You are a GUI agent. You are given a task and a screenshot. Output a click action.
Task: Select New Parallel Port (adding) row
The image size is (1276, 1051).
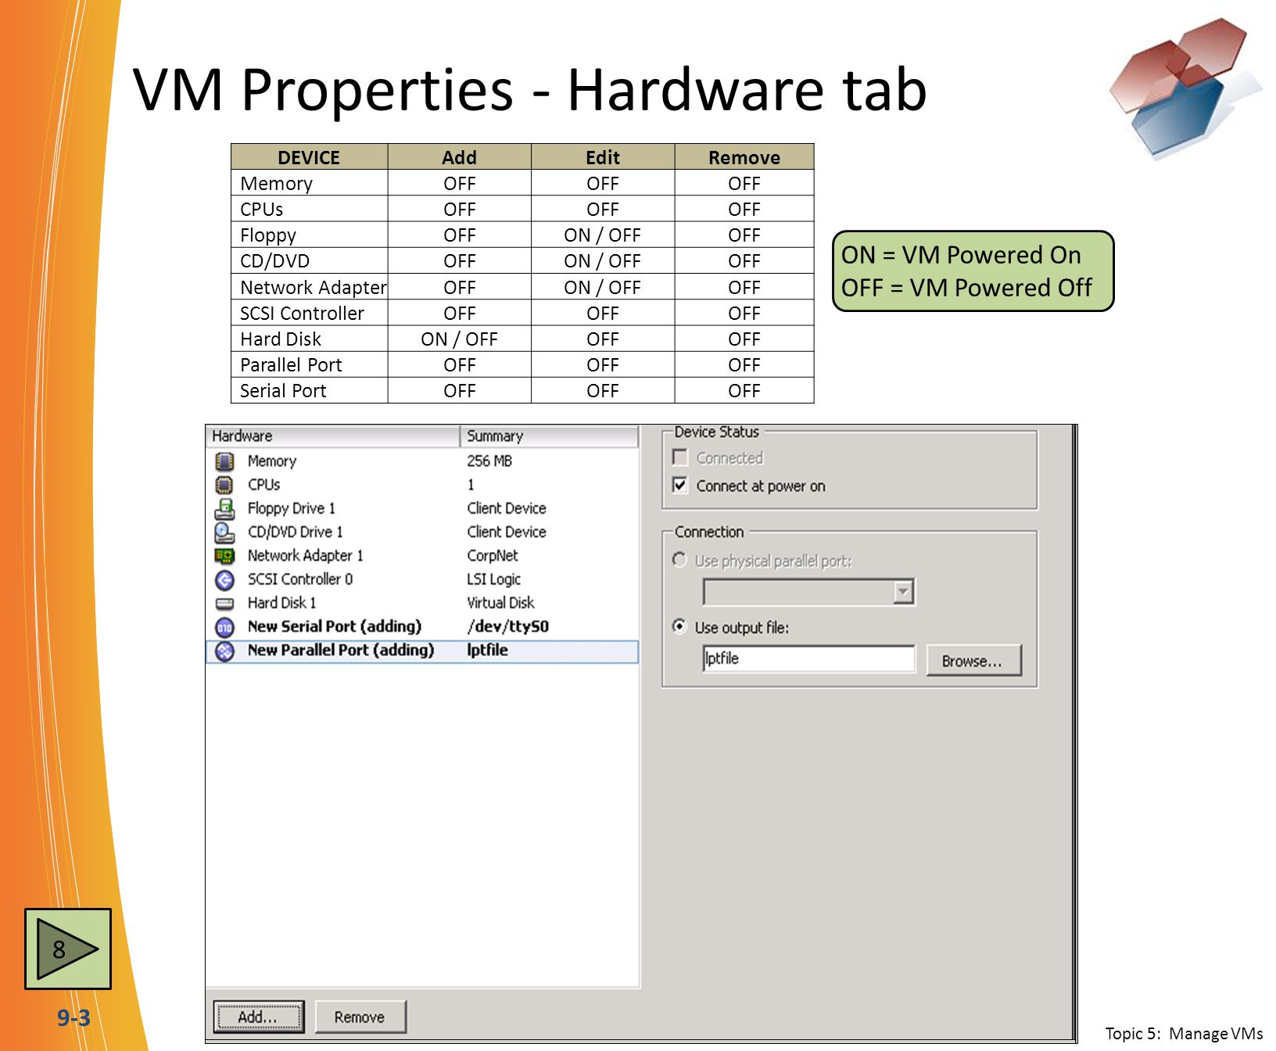pos(422,651)
